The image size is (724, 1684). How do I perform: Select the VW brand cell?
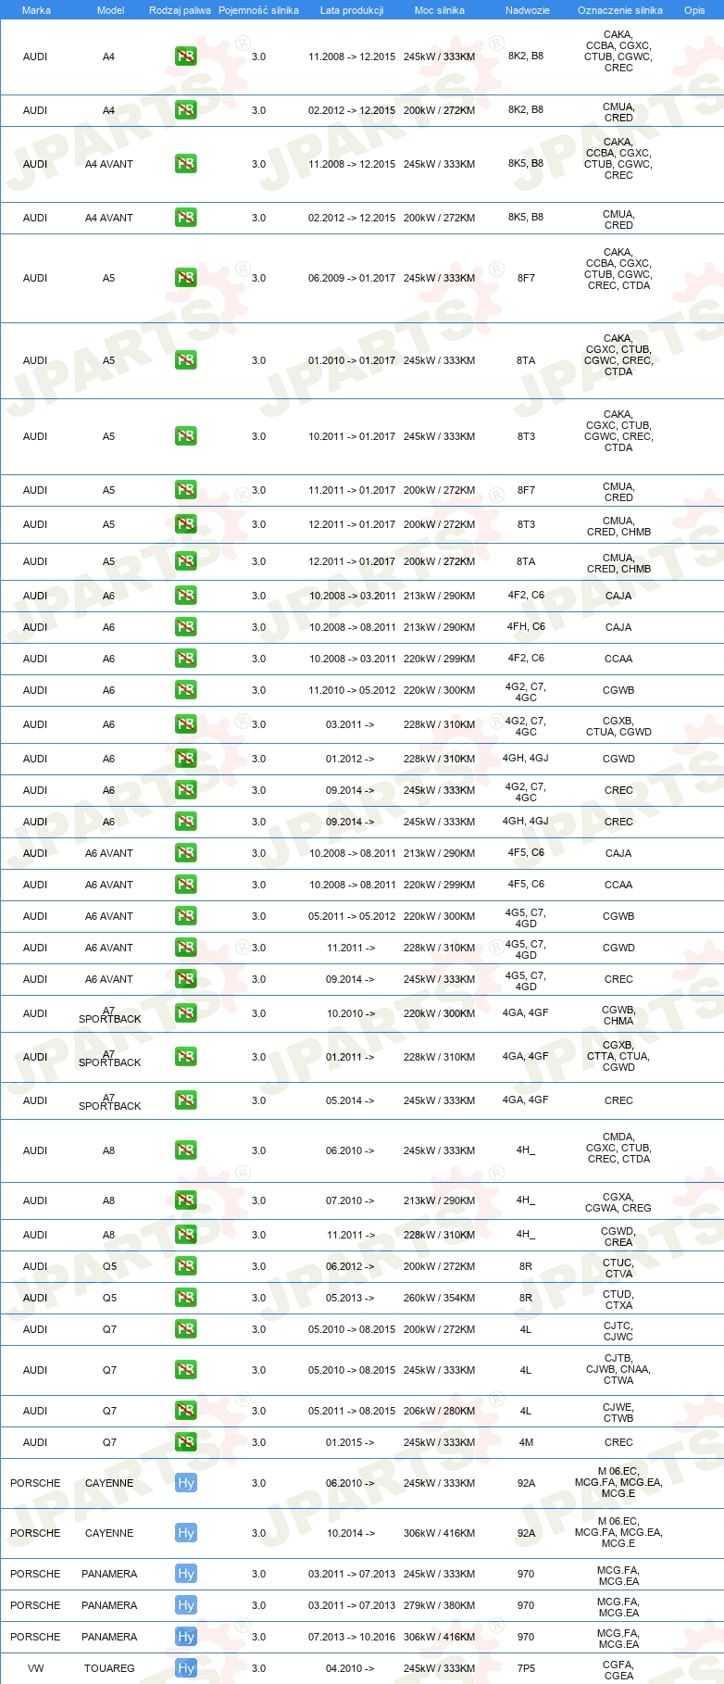(x=35, y=1668)
